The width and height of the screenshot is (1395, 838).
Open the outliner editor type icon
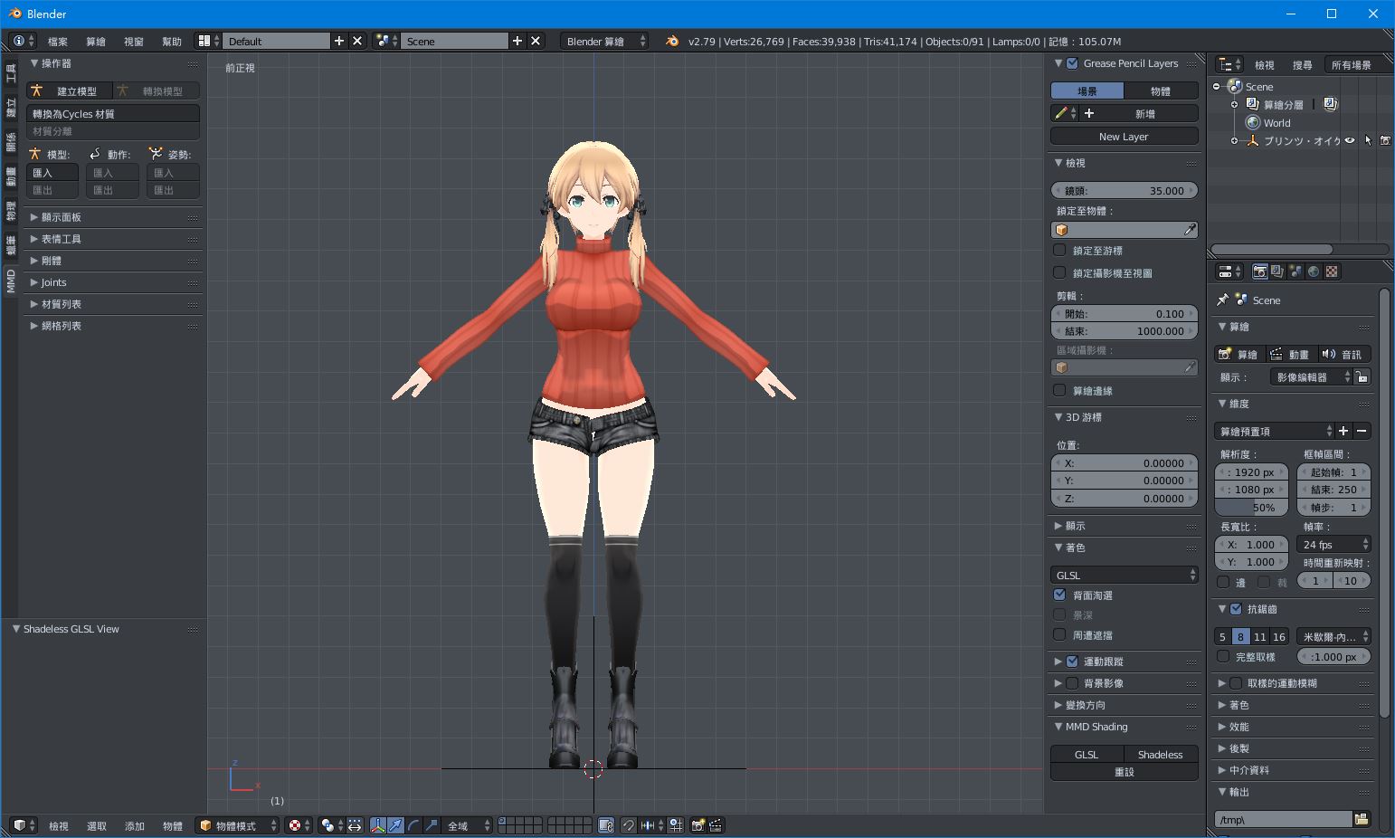click(x=1229, y=64)
